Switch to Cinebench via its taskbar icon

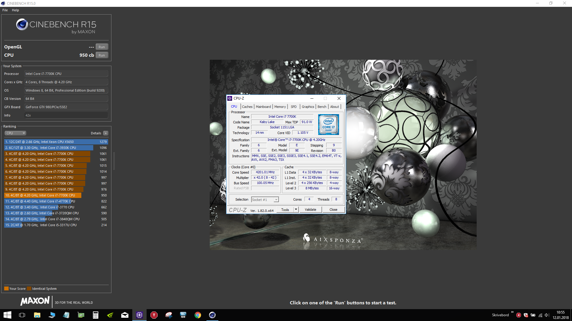pos(212,315)
